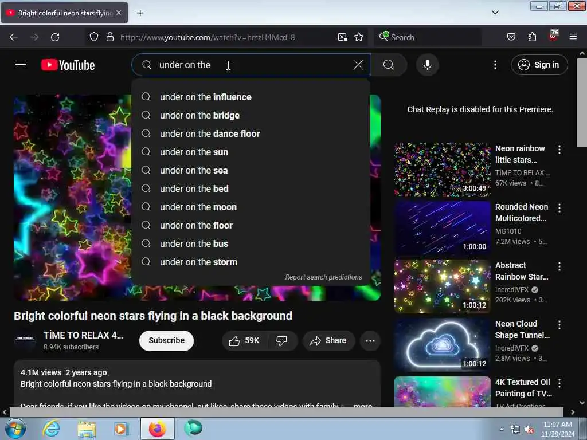587x440 pixels.
Task: Click the Firefox Search box
Action: pos(426,37)
